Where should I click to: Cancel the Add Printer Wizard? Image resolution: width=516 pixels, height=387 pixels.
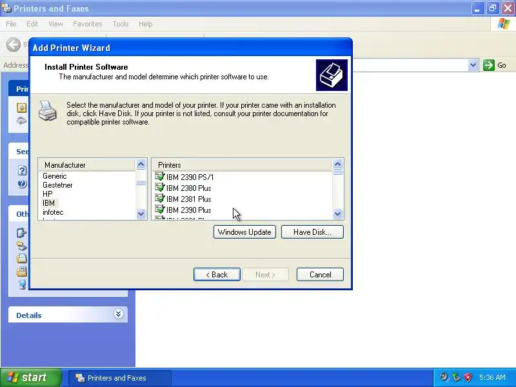[x=320, y=275]
